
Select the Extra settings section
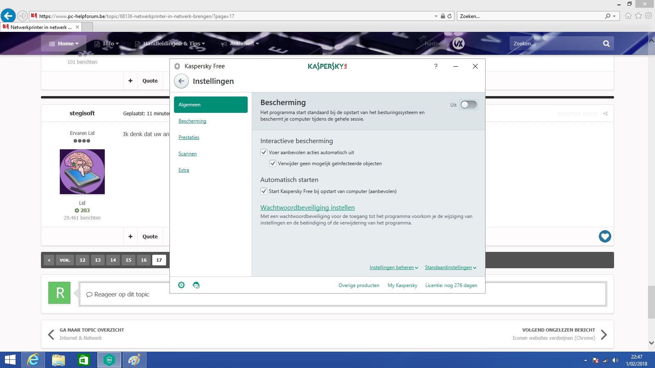click(x=184, y=170)
